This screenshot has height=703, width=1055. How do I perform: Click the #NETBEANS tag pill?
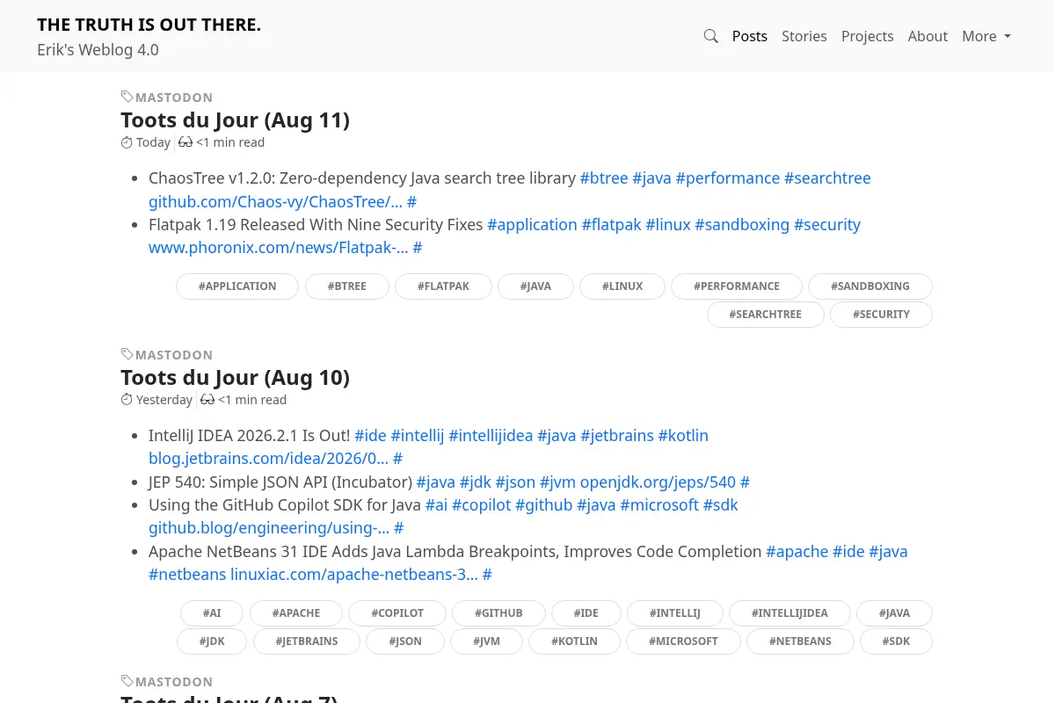[800, 641]
